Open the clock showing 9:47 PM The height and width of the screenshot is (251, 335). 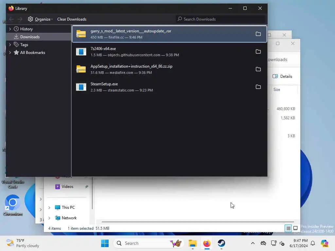pos(299,243)
